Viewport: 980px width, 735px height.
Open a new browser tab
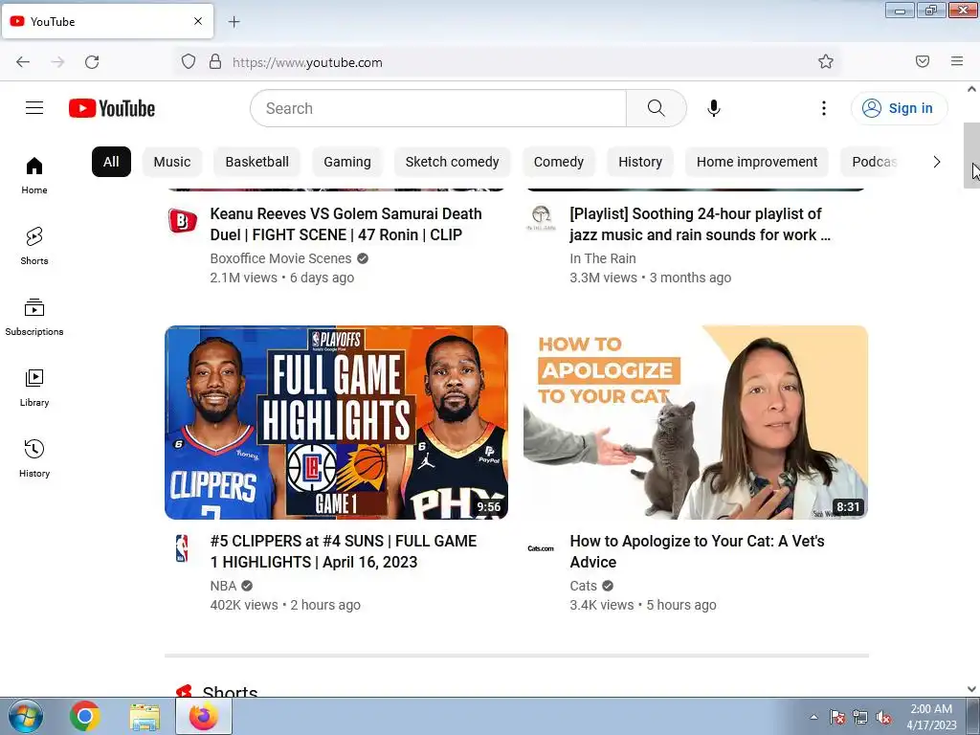(234, 22)
